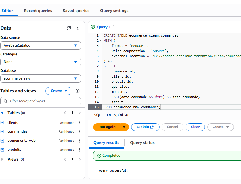
Task: Click the 'clients' table name
Action: [x=13, y=122]
